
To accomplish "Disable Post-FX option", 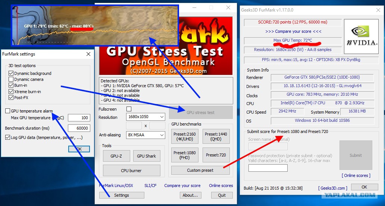I will [x=11, y=97].
